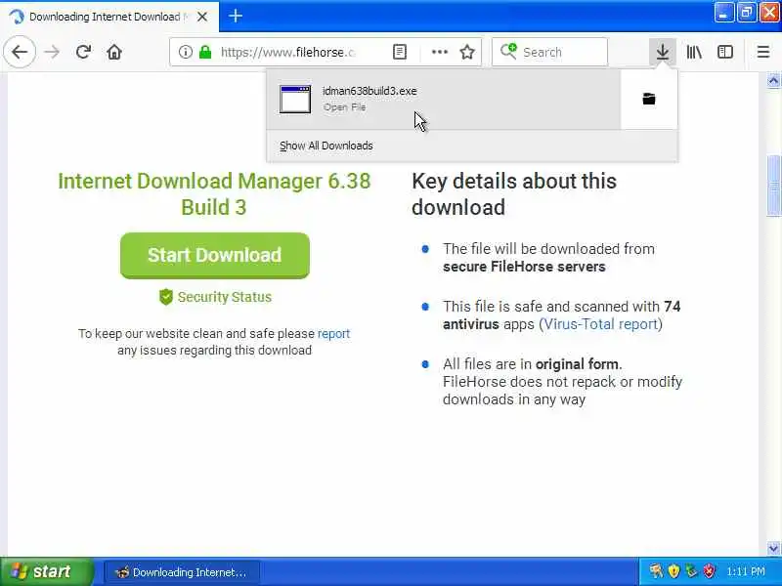Open site information icon in address bar
This screenshot has width=782, height=586.
(185, 52)
